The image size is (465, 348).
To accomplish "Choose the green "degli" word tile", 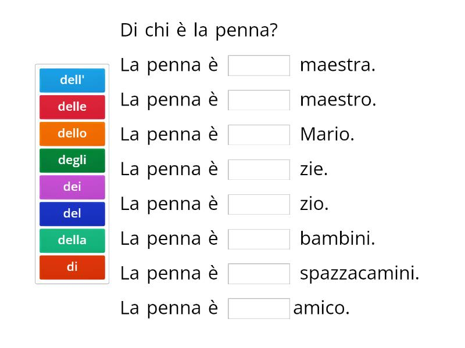I will (x=72, y=160).
